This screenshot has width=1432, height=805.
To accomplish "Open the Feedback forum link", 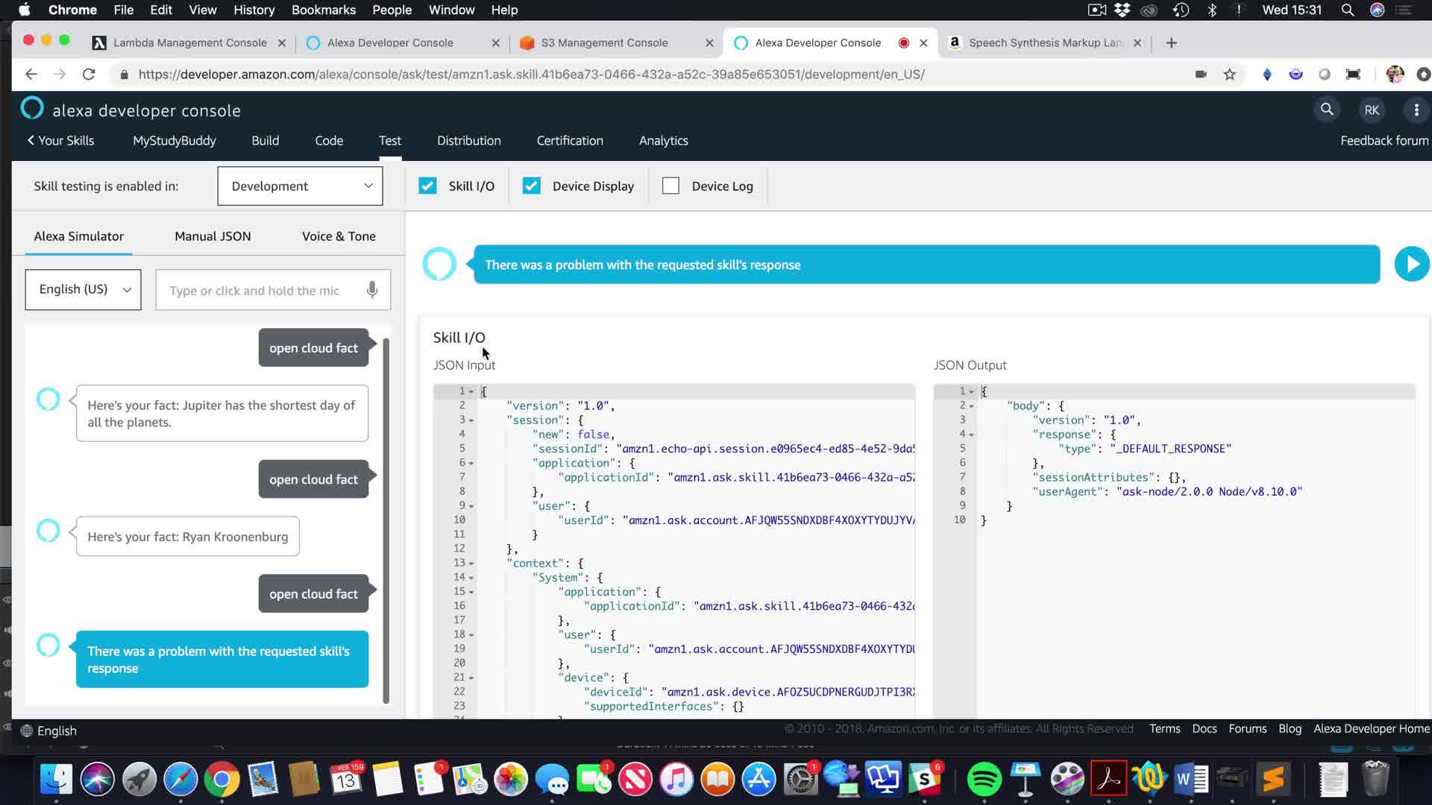I will point(1384,141).
